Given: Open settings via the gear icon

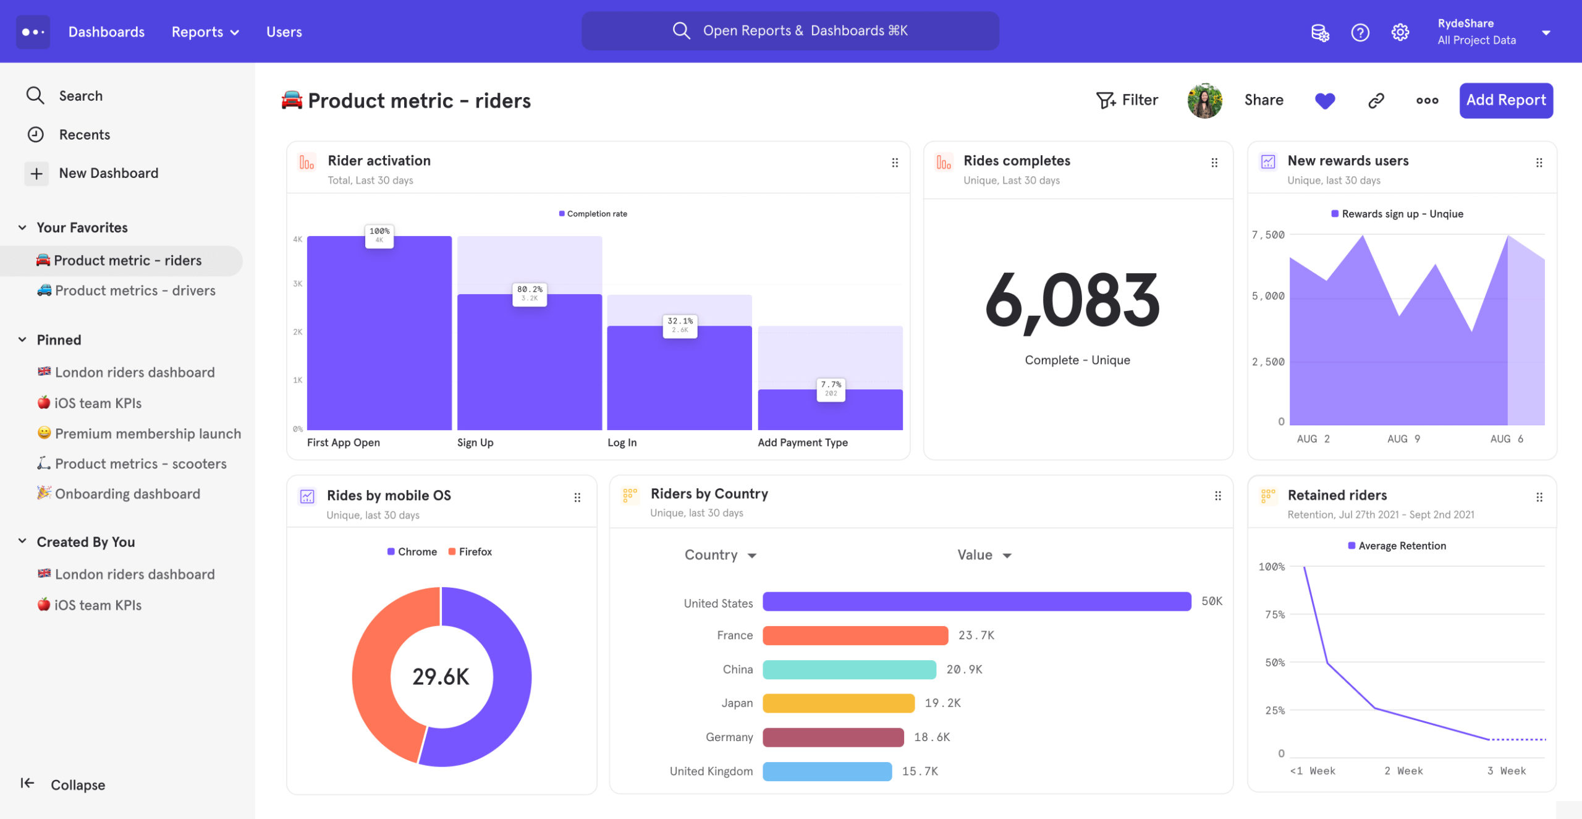Looking at the screenshot, I should pos(1400,32).
